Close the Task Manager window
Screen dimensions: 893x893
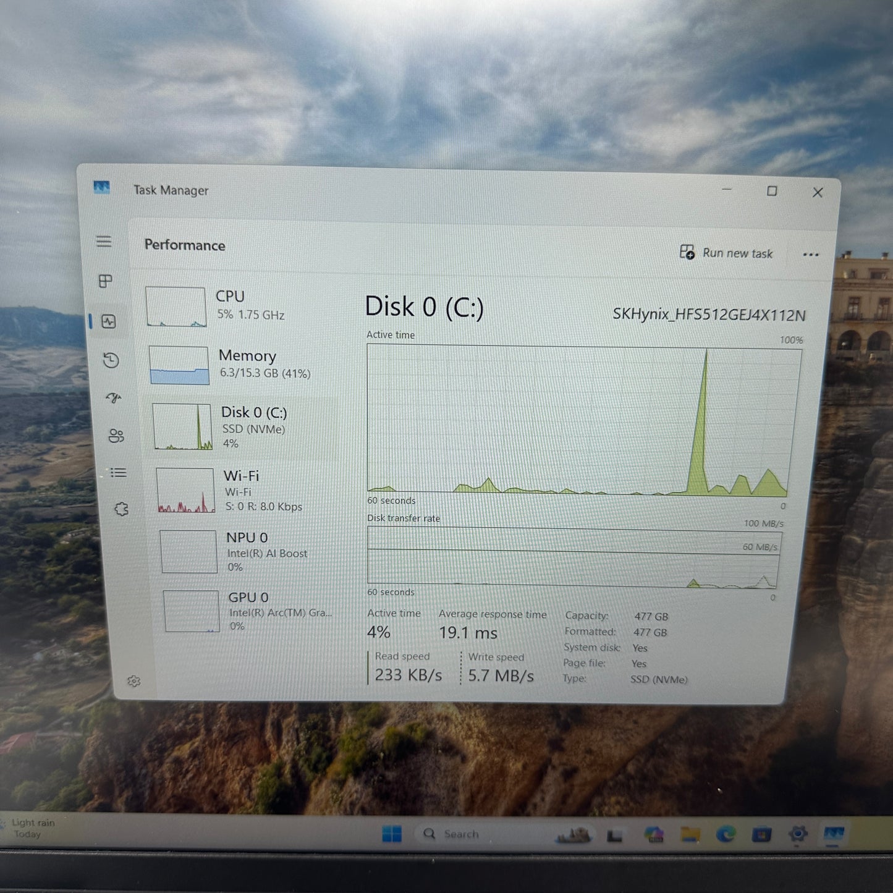[x=818, y=193]
